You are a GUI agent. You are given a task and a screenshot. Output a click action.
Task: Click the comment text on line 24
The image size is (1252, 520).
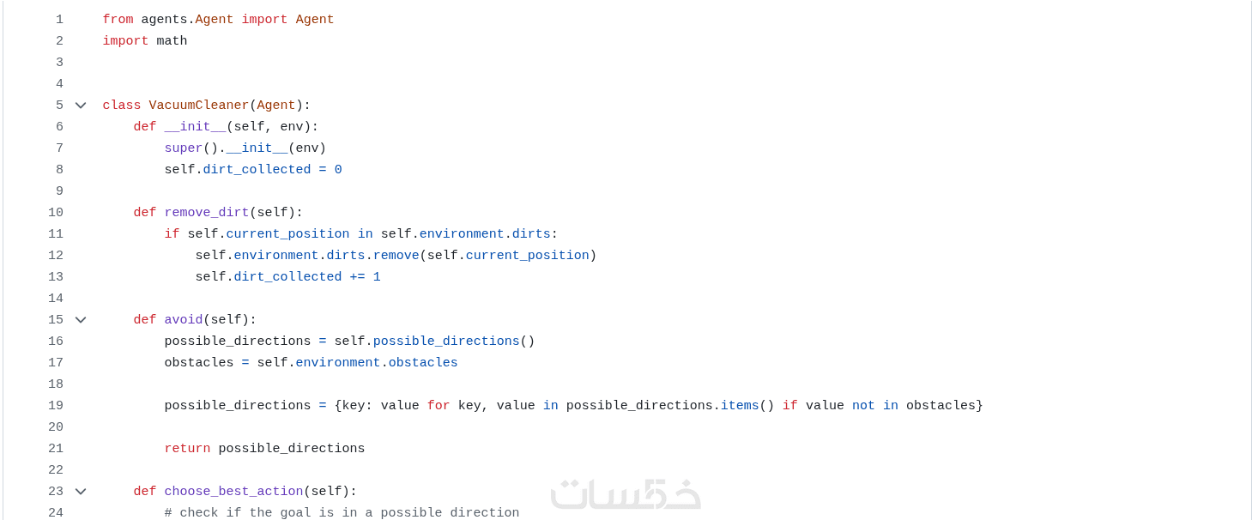pyautogui.click(x=342, y=513)
